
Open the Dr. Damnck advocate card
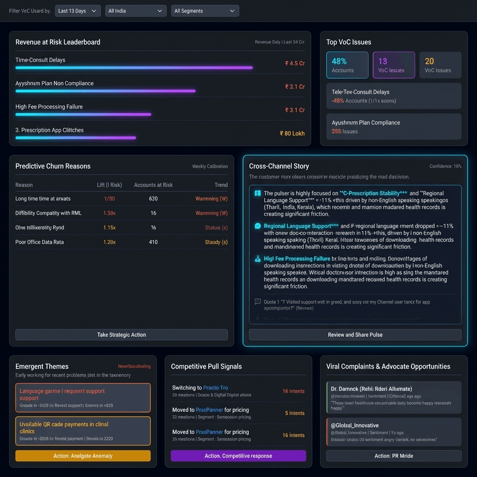click(394, 396)
